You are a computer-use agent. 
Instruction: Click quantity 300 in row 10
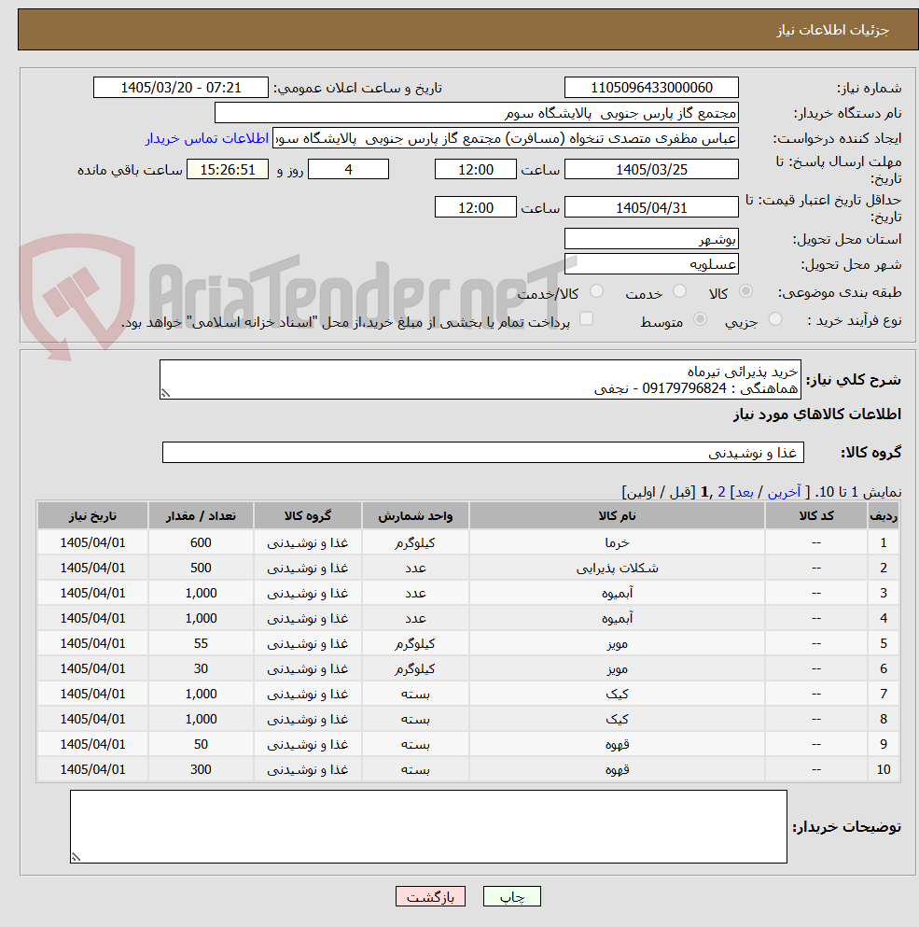coord(201,770)
